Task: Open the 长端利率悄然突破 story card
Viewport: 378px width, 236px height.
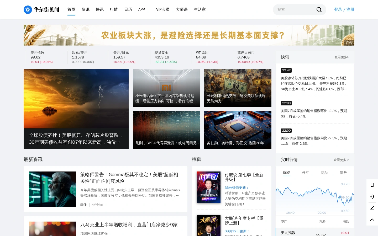Action: point(238,88)
